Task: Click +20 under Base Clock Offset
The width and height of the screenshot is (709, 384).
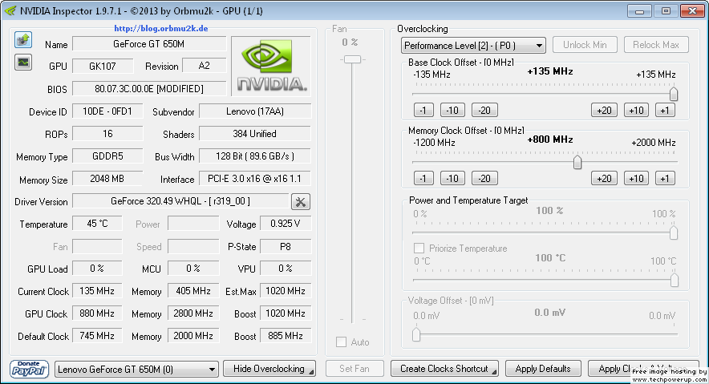Action: click(x=604, y=111)
